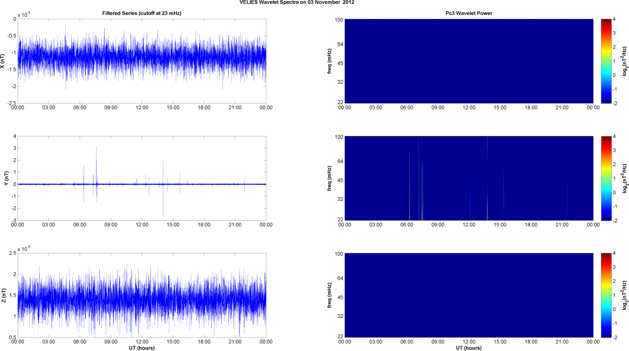Image resolution: width=629 pixels, height=351 pixels.
Task: Click inside the Z component time series plot
Action: pos(142,295)
